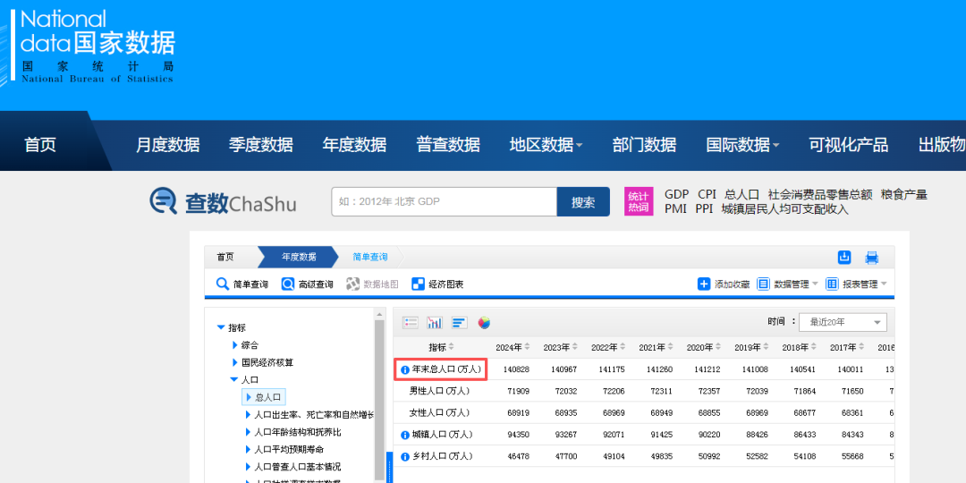Sort table by 2023年 column

click(575, 347)
